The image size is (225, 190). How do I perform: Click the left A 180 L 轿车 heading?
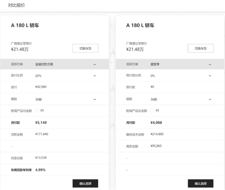tap(25, 26)
